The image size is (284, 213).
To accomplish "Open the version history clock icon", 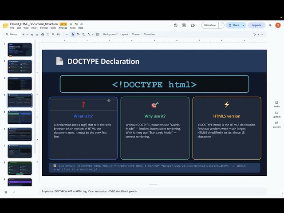I will click(175, 25).
